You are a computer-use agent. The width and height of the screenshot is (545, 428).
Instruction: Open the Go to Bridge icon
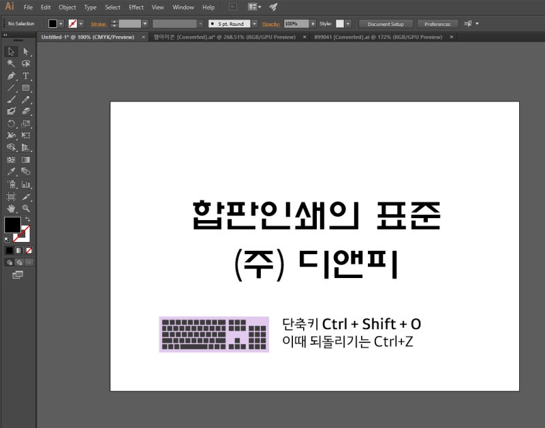point(233,7)
